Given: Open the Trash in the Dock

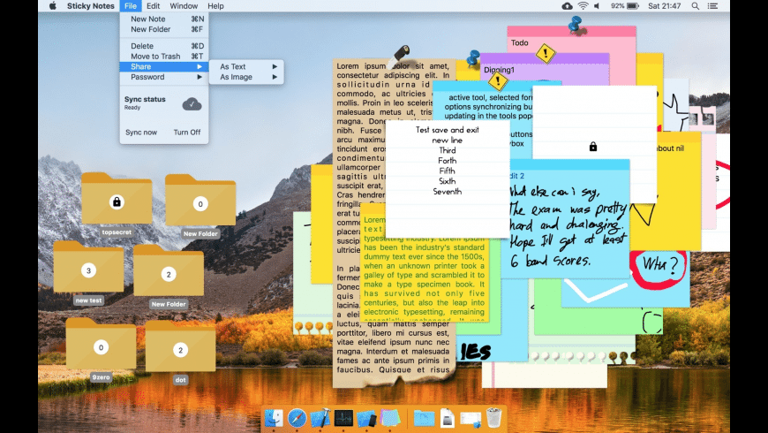Looking at the screenshot, I should (493, 418).
